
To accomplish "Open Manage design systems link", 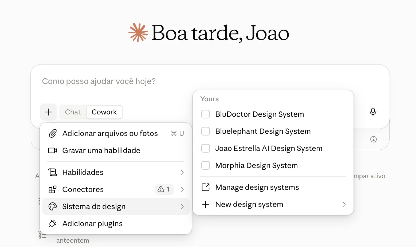I will point(273,187).
